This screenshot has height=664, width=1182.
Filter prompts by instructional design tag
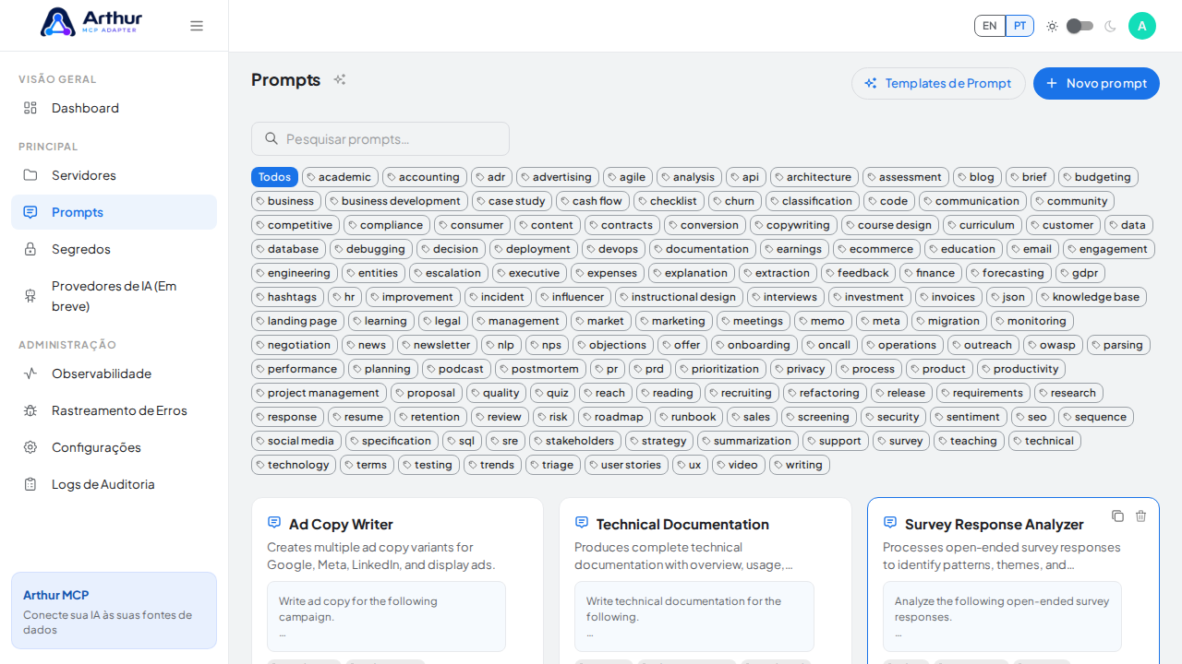click(679, 297)
